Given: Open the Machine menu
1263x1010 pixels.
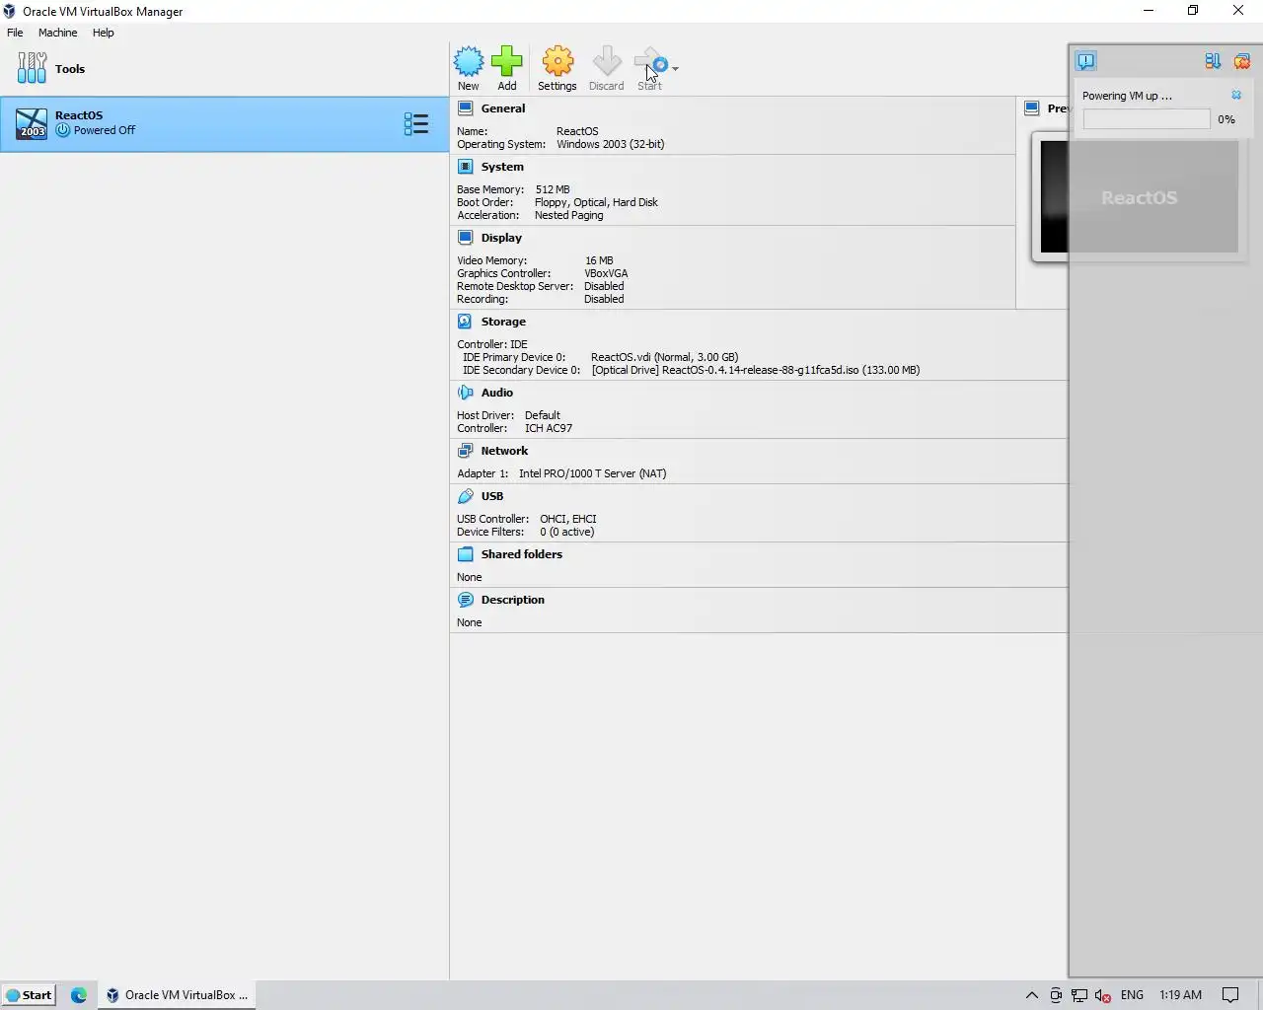Looking at the screenshot, I should pos(57,33).
